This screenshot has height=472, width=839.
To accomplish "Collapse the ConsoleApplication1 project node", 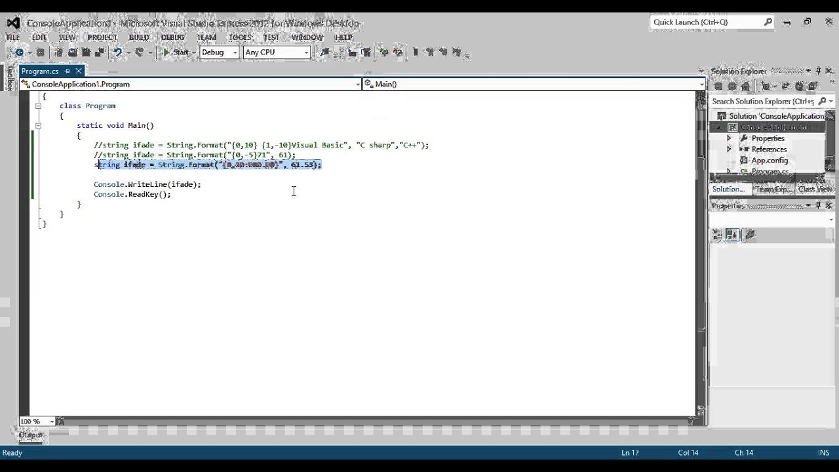I will click(718, 127).
